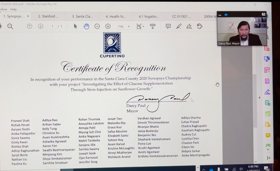The width and height of the screenshot is (280, 171).
Task: Click the stamp tool icon in toolbar
Action: [x=200, y=27]
